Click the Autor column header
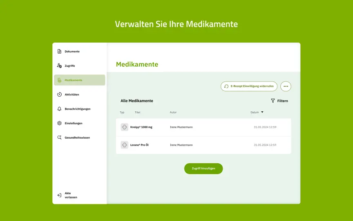Image resolution: width=353 pixels, height=221 pixels. [173, 112]
